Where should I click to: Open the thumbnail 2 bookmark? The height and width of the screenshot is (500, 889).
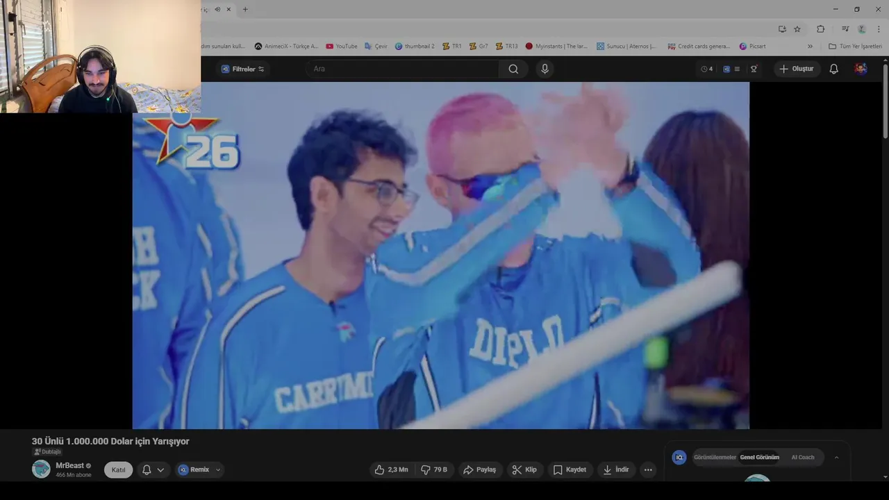(415, 46)
